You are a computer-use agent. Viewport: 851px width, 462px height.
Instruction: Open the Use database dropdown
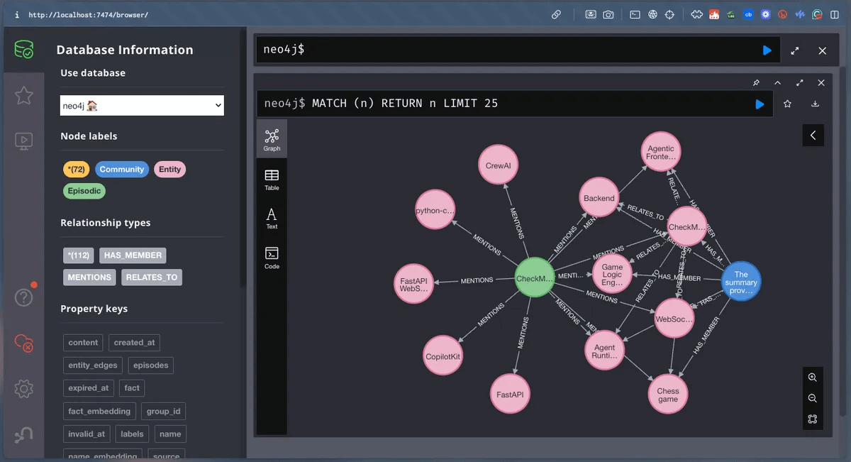[141, 104]
